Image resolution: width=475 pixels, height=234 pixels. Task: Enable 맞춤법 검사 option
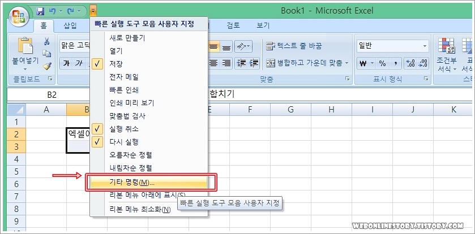click(149, 116)
